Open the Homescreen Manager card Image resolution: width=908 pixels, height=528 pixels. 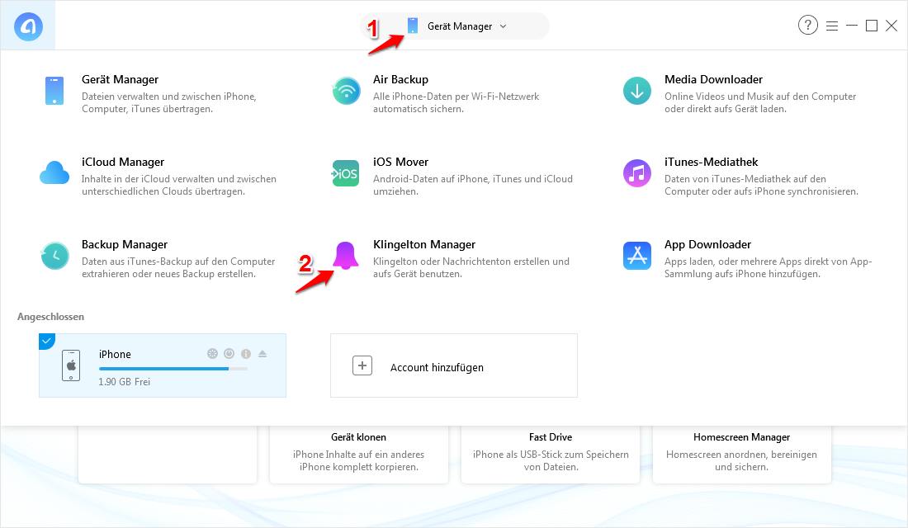[x=742, y=455]
